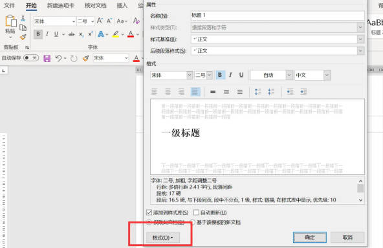
Task: Open the Clipboard group dialog launcher
Action: click(27, 47)
